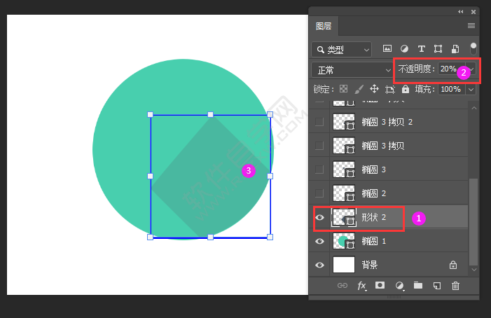The width and height of the screenshot is (491, 318).
Task: Click the 背景 layer white thumbnail
Action: tap(344, 265)
